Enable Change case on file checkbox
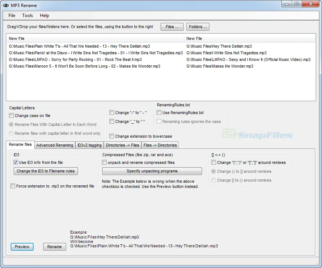 point(11,116)
